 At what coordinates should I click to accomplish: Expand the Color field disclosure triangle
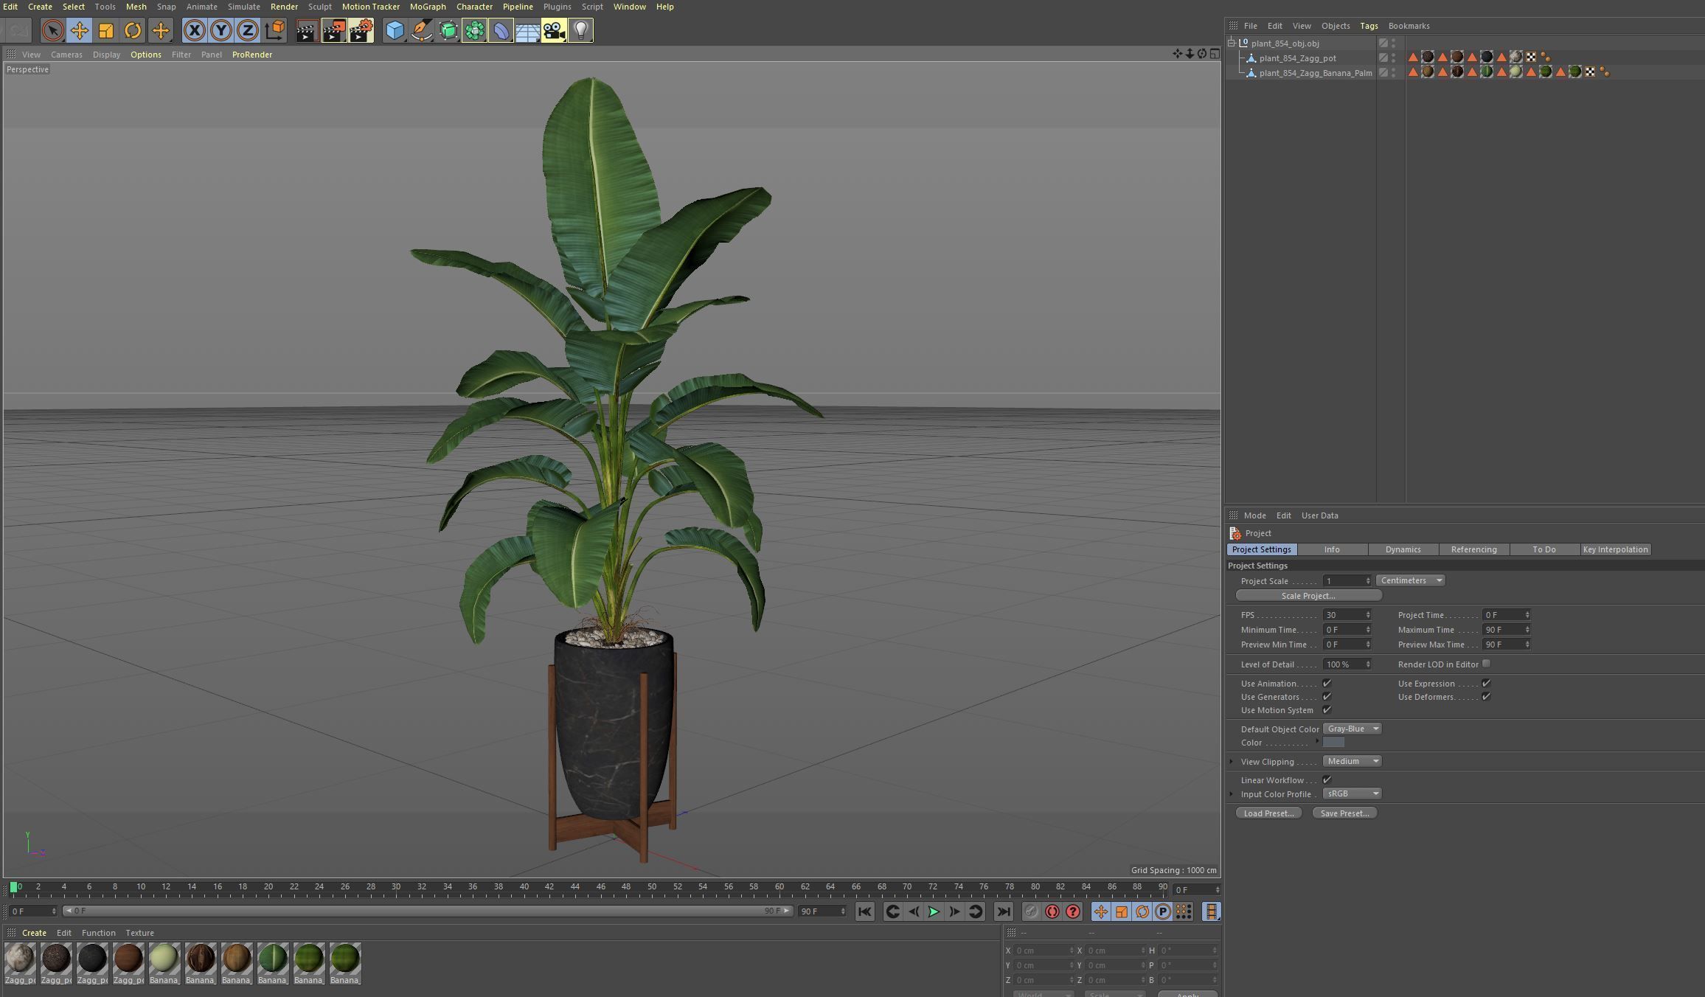coord(1317,741)
